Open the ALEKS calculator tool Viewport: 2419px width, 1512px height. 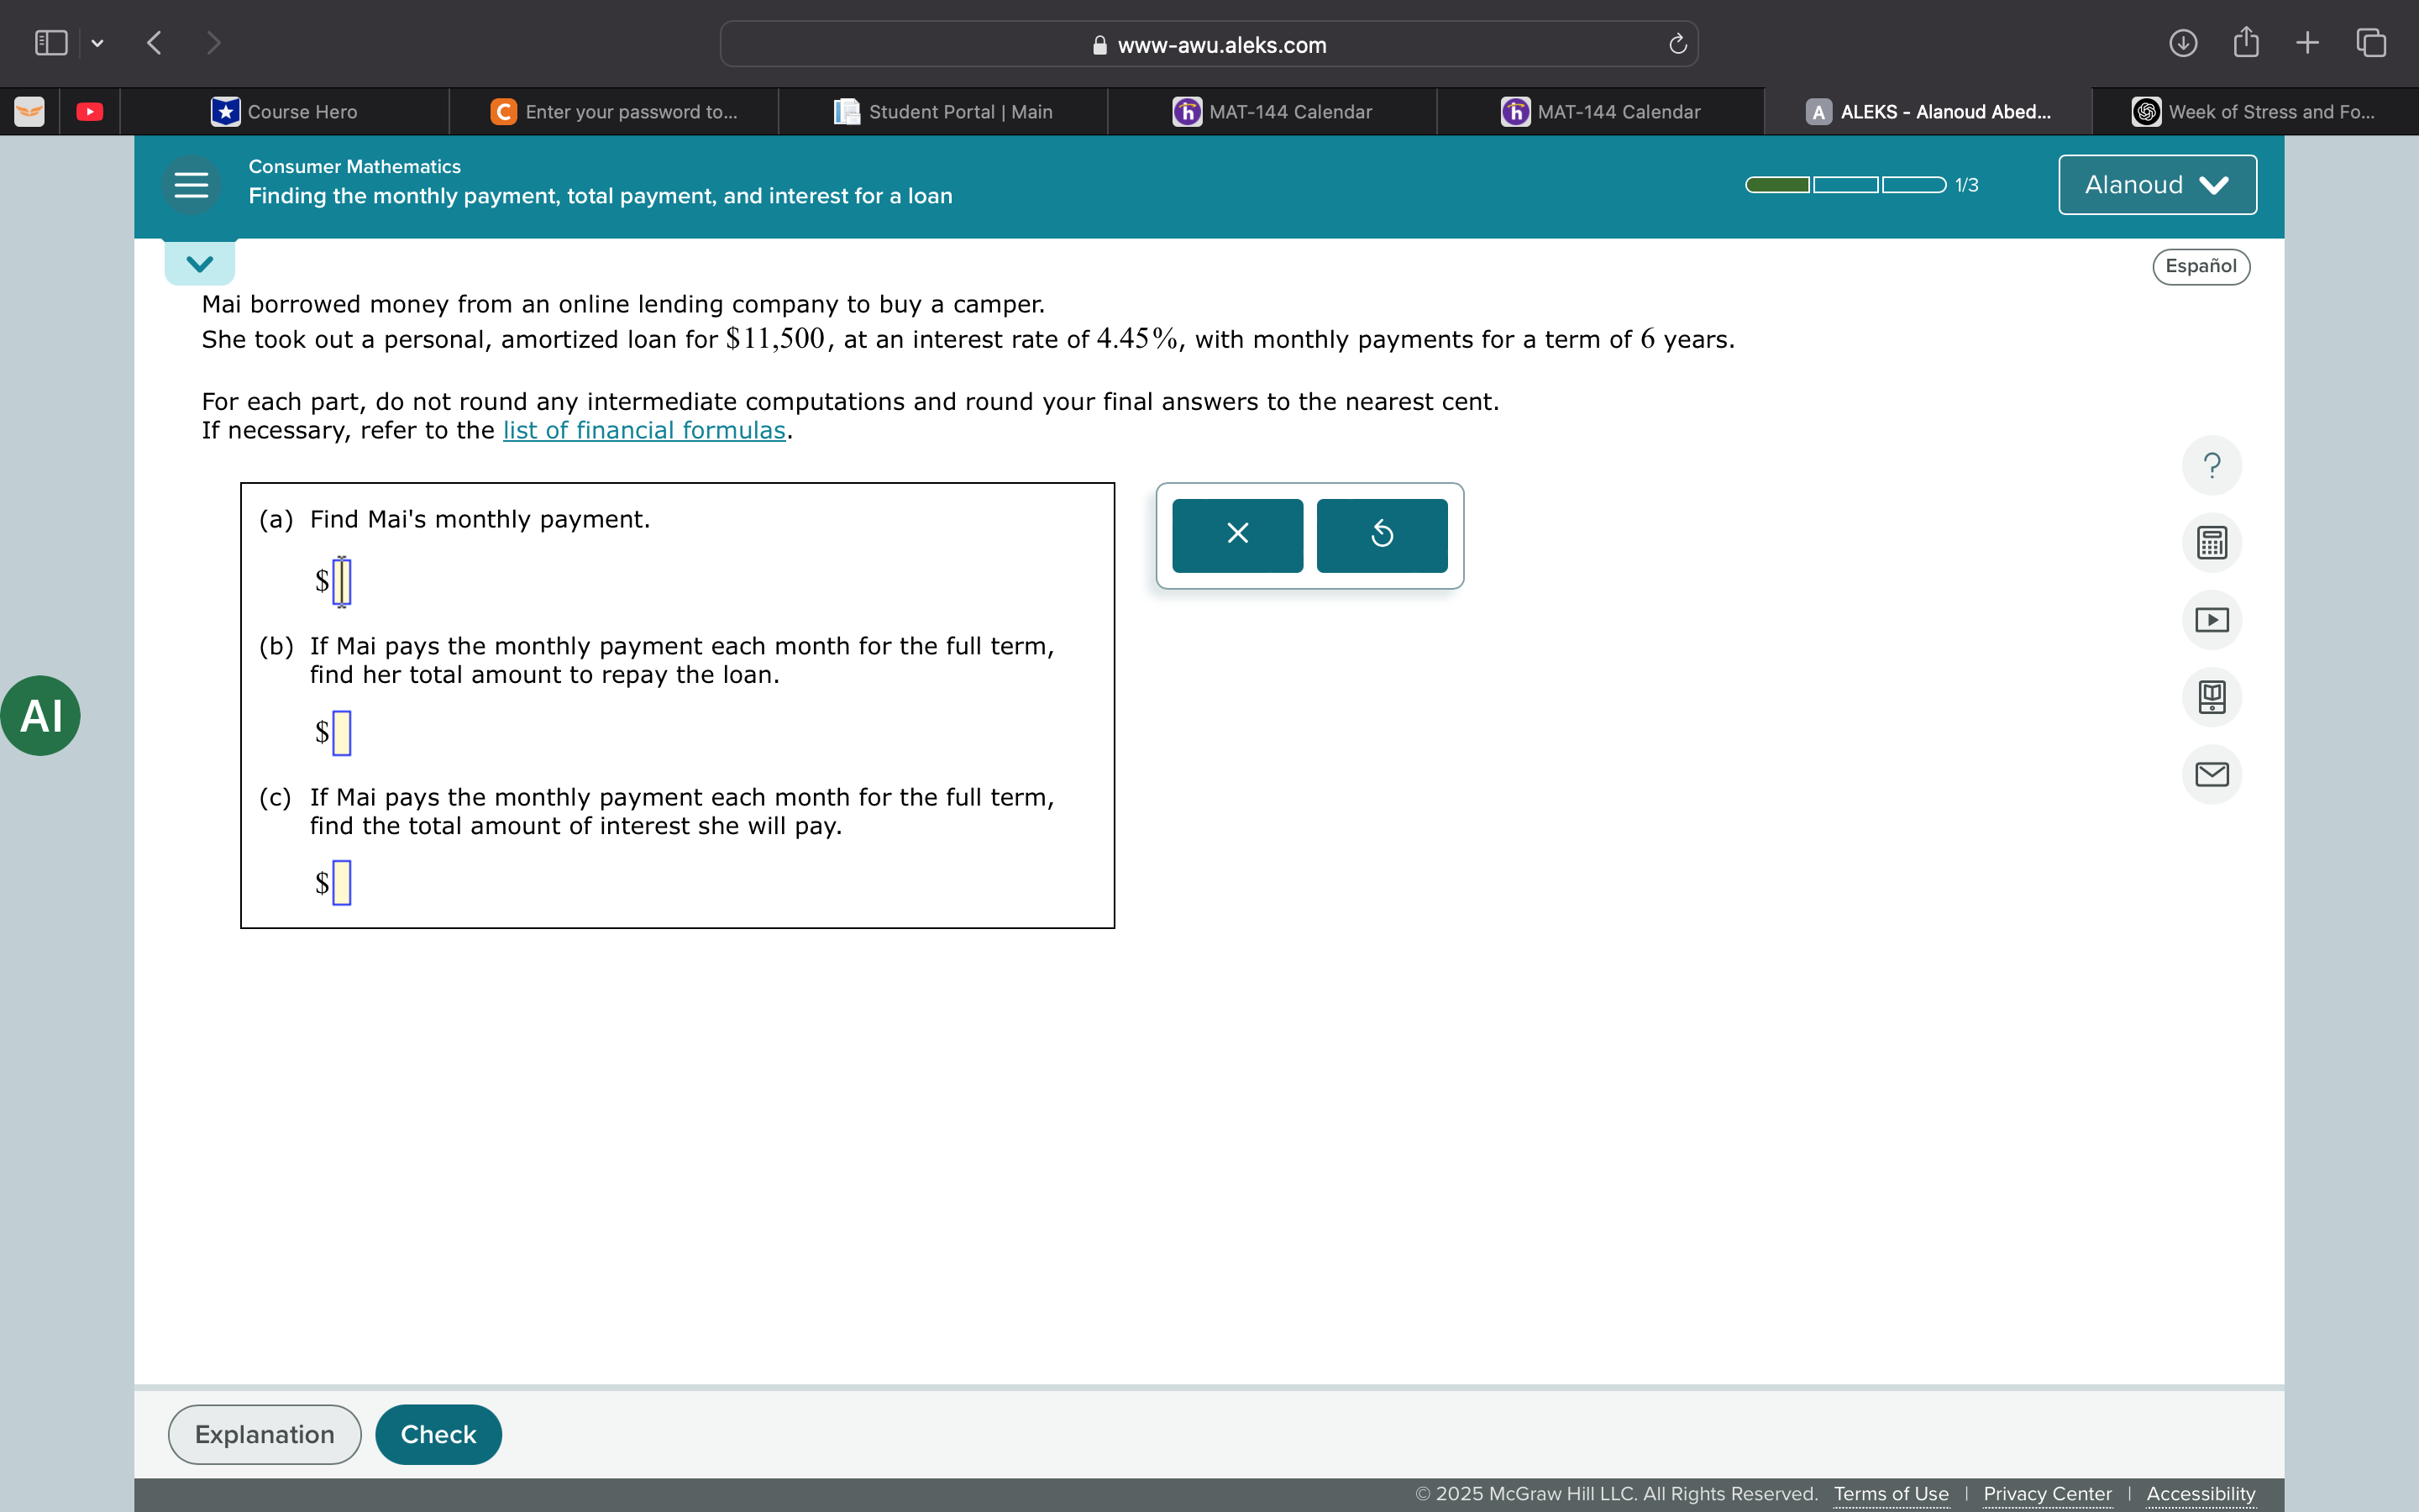(2211, 543)
